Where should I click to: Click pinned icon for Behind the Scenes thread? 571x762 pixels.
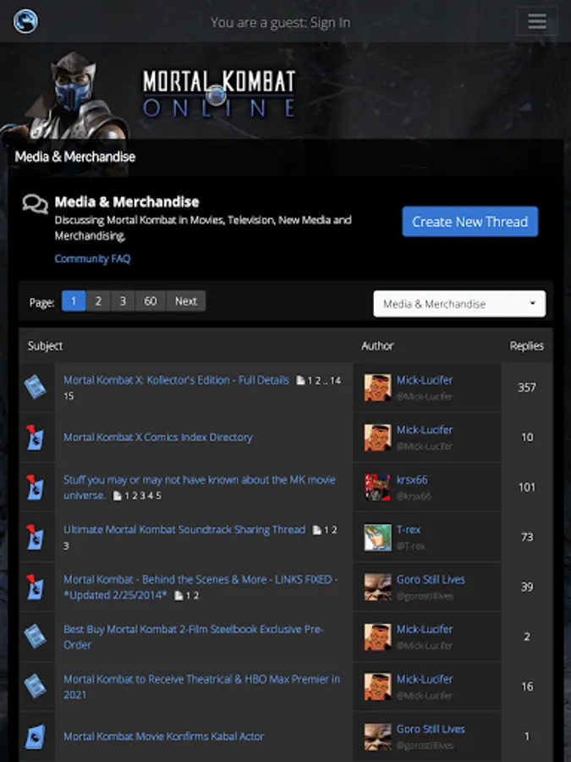[x=35, y=587]
